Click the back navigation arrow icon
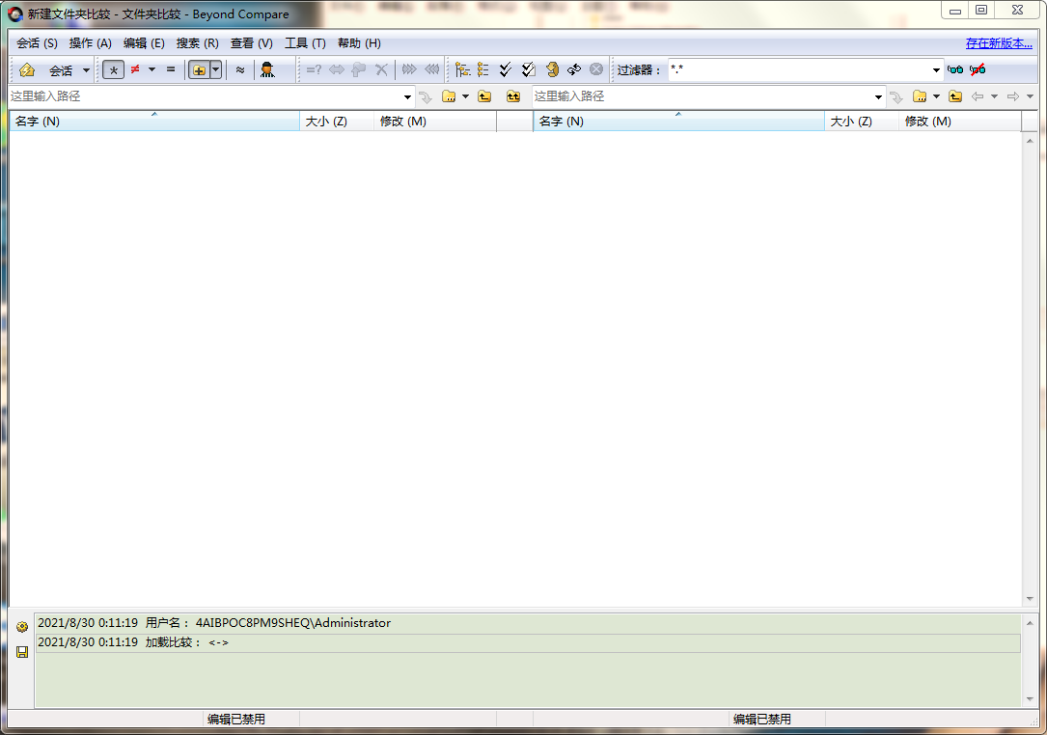The image size is (1047, 735). [978, 96]
